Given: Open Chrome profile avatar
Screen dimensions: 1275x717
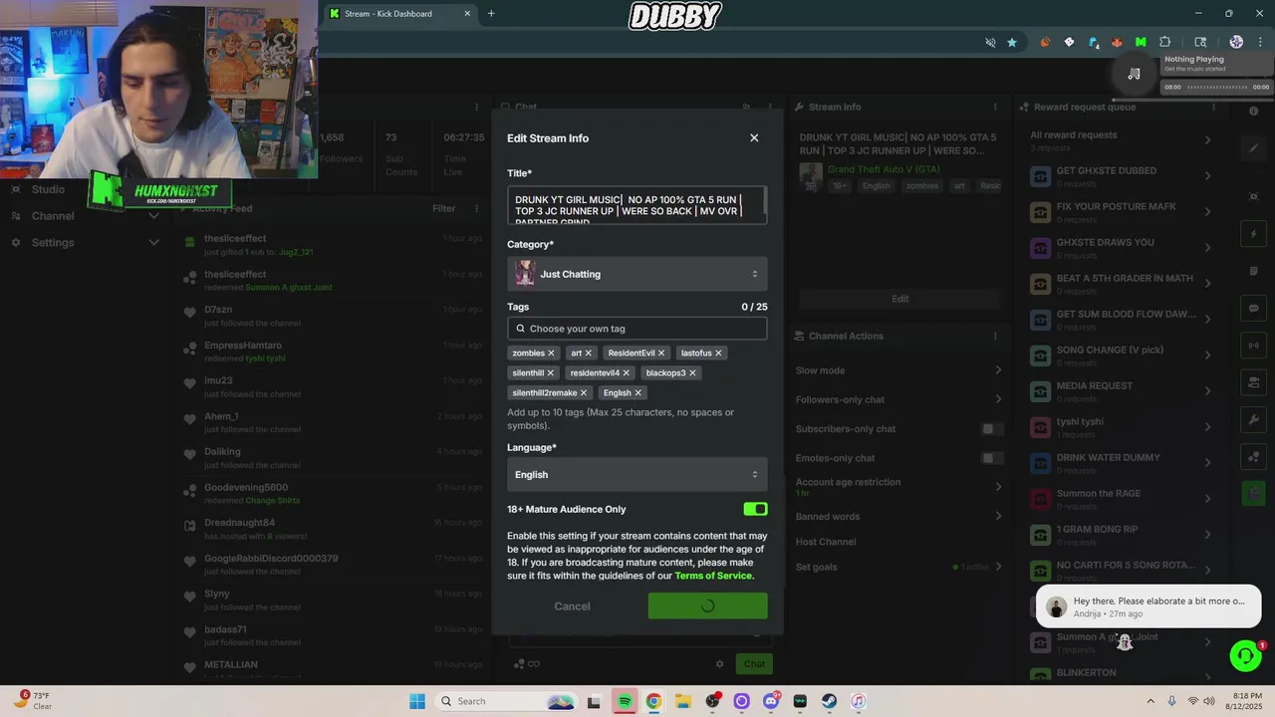Looking at the screenshot, I should click(1236, 42).
